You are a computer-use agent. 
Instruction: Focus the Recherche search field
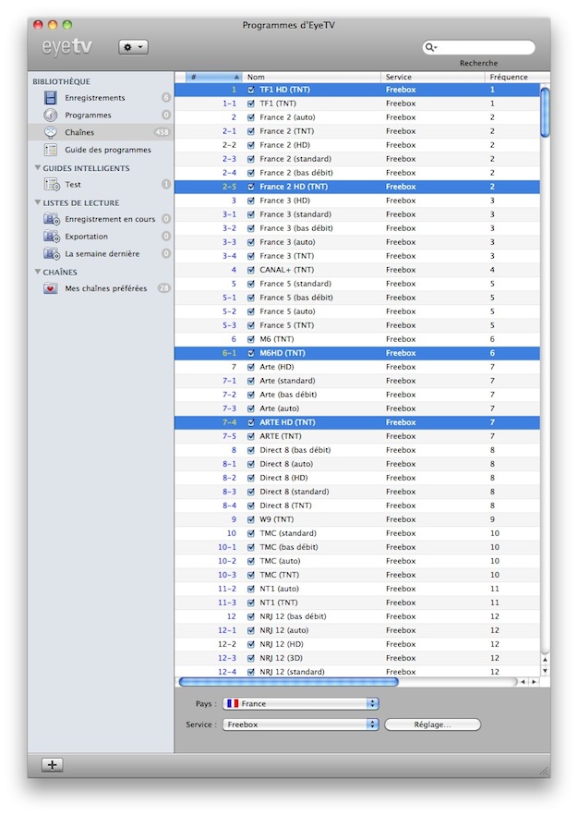478,47
